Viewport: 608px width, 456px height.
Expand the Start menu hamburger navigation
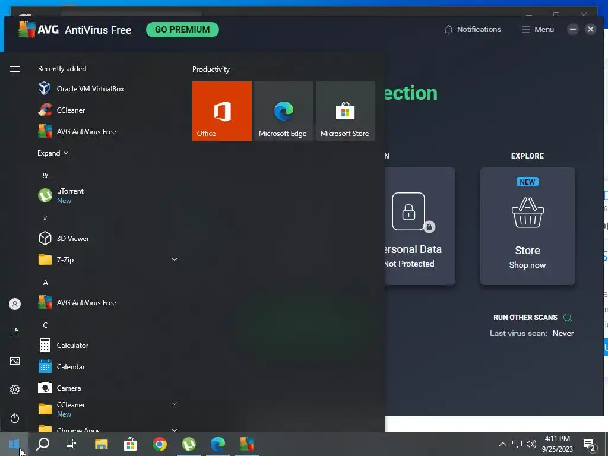point(15,69)
